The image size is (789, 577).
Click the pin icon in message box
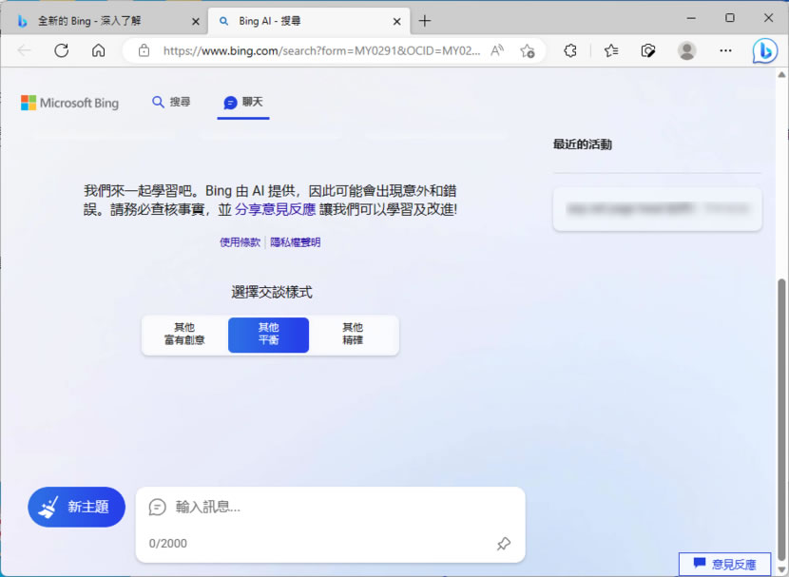[504, 544]
